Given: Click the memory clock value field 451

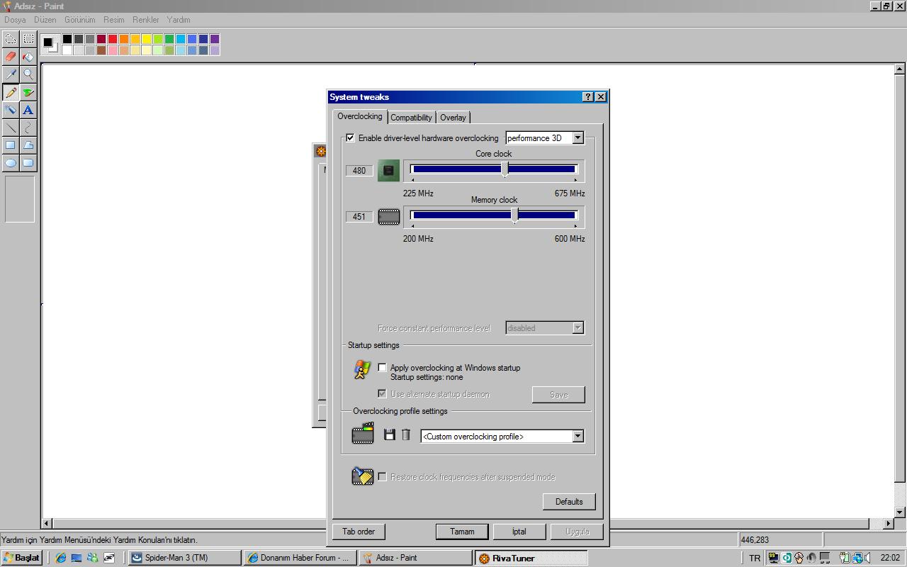Looking at the screenshot, I should (x=359, y=216).
